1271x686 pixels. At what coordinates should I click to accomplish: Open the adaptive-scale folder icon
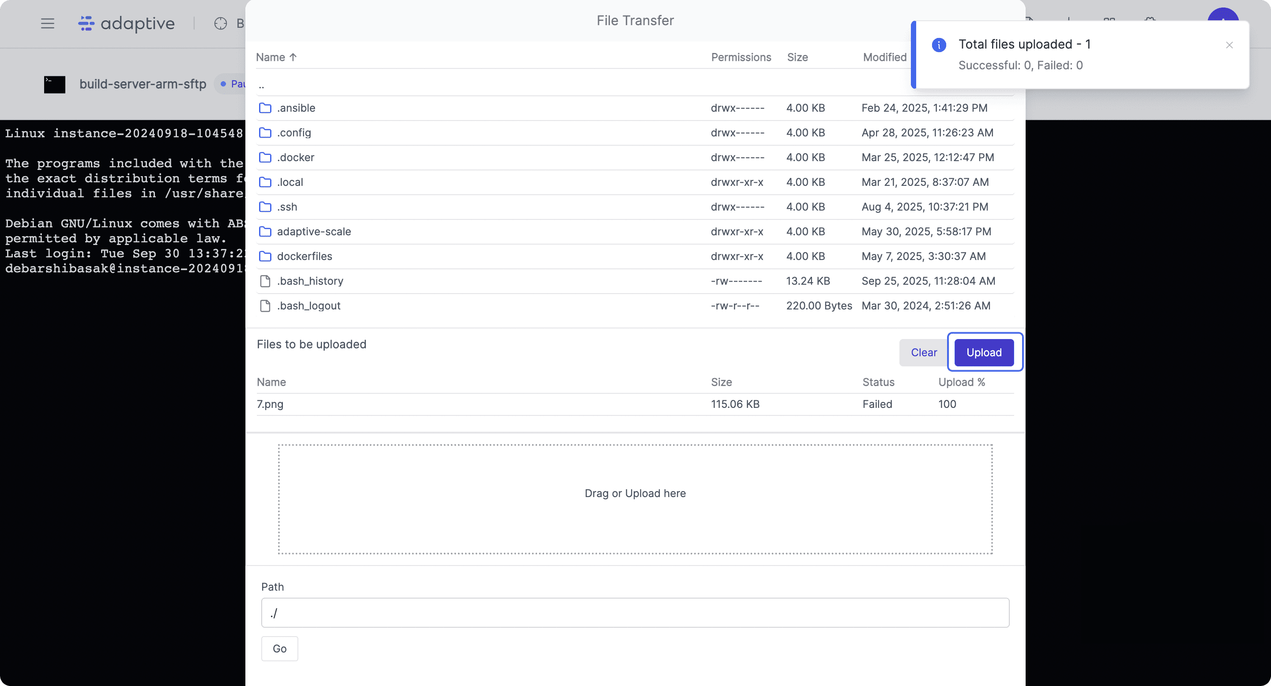[265, 231]
